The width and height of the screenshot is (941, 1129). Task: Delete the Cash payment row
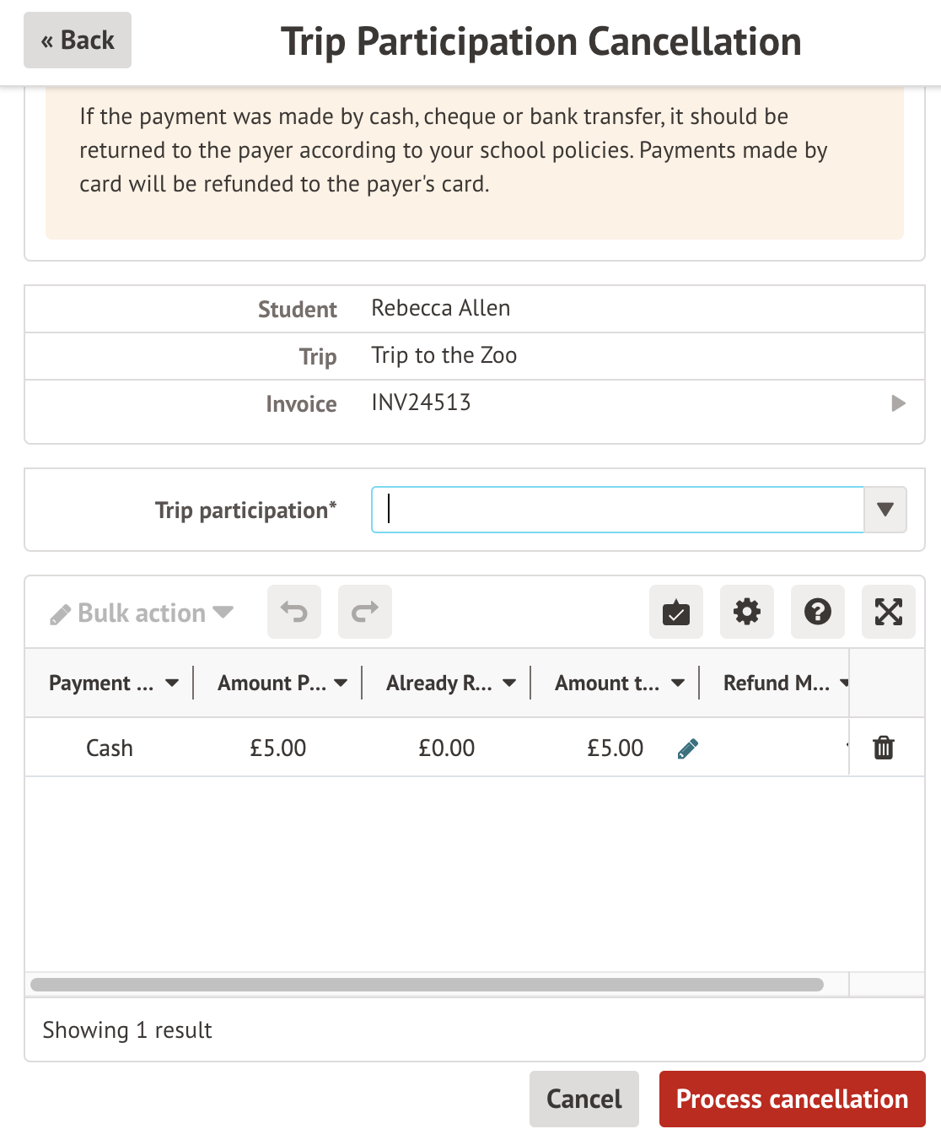click(884, 748)
